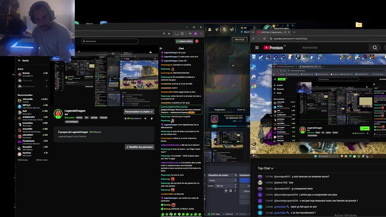Open the three-dot browser menu in Kick window
The image size is (386, 217).
(201, 34)
